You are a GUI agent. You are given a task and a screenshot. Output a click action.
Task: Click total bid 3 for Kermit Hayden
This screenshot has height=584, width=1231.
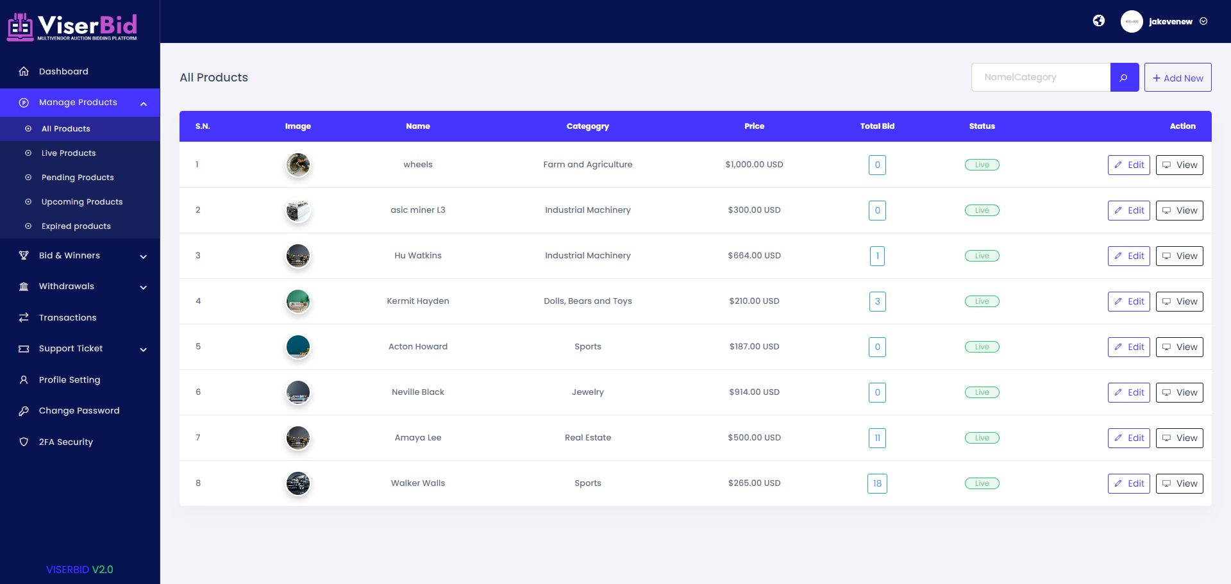[x=877, y=301]
